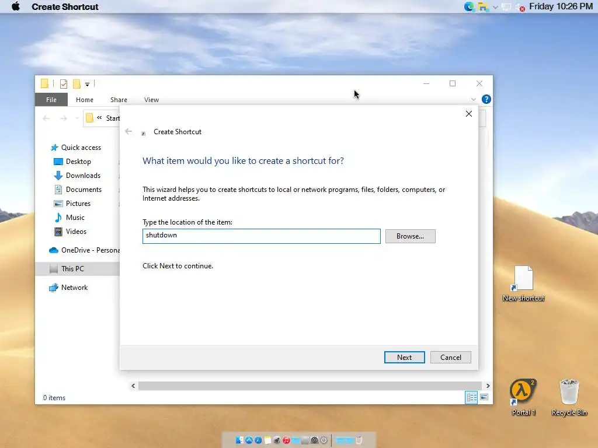
Task: Click the horizontal scrollbar left arrow
Action: [x=133, y=386]
